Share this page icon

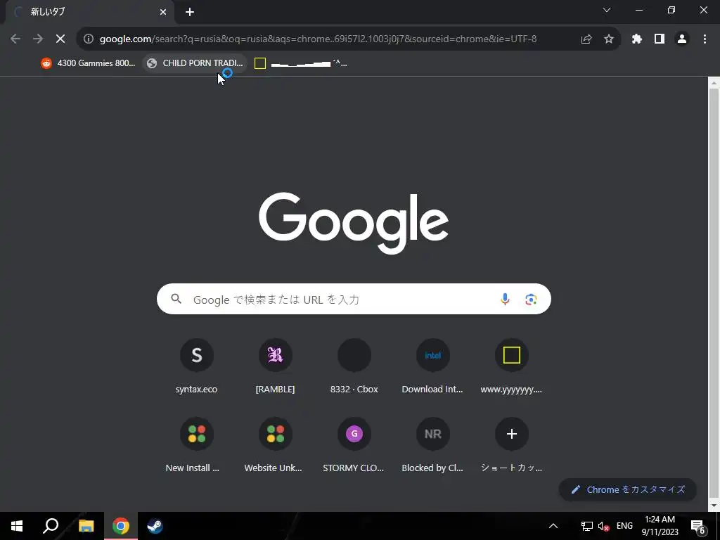(586, 39)
